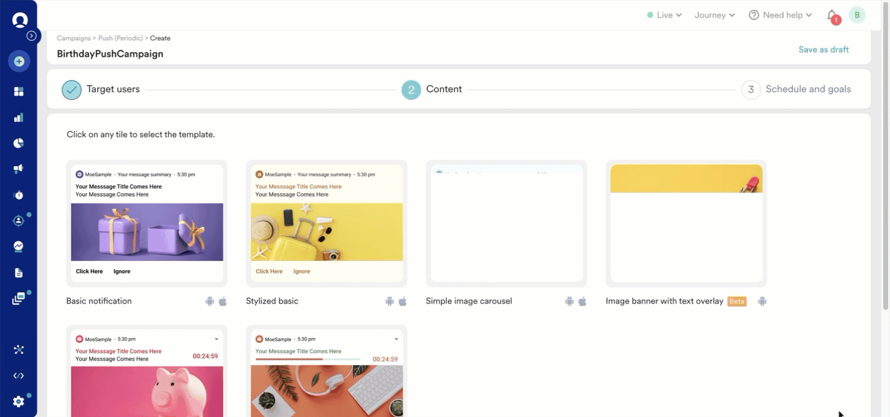The image size is (890, 417).
Task: Expand the sidebar with arrow toggle
Action: pyautogui.click(x=32, y=36)
